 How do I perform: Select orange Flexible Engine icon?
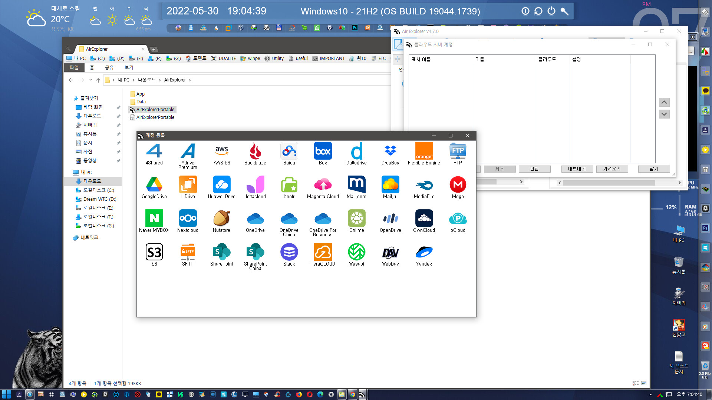[424, 154]
